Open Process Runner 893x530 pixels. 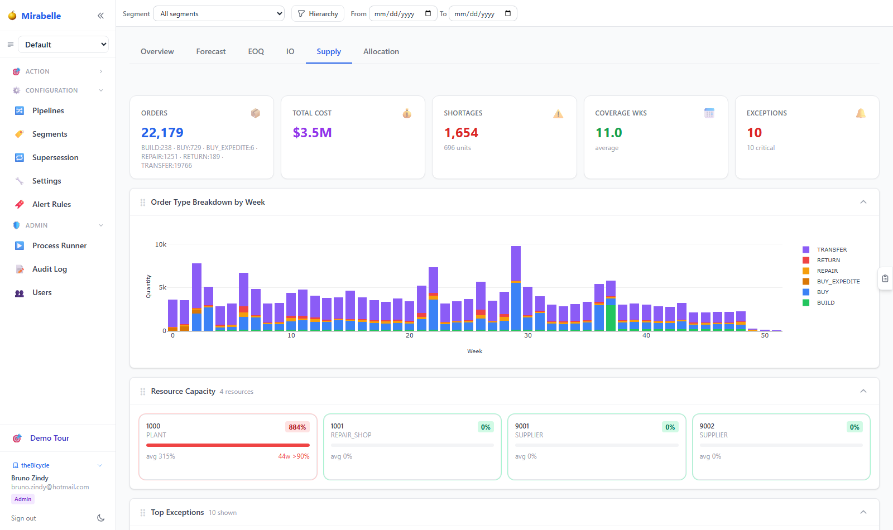click(x=58, y=245)
